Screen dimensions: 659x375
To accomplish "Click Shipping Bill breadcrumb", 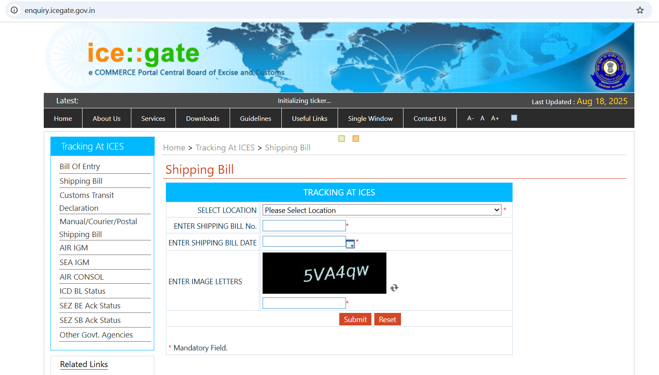I will [288, 147].
